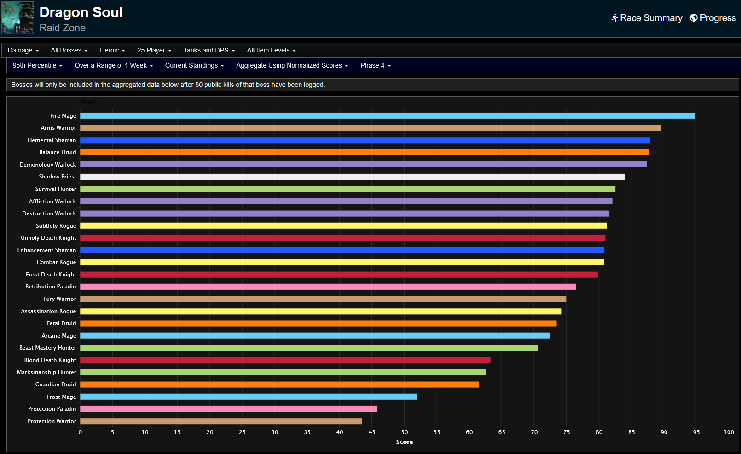
Task: Click the running figure icon beside Race Summary
Action: pos(614,18)
